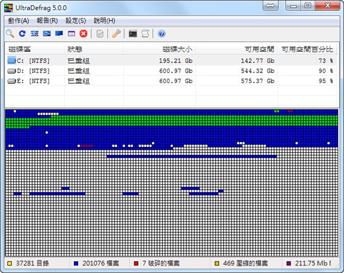Click the boot time scan terminal icon
This screenshot has height=273, width=344.
(x=132, y=34)
